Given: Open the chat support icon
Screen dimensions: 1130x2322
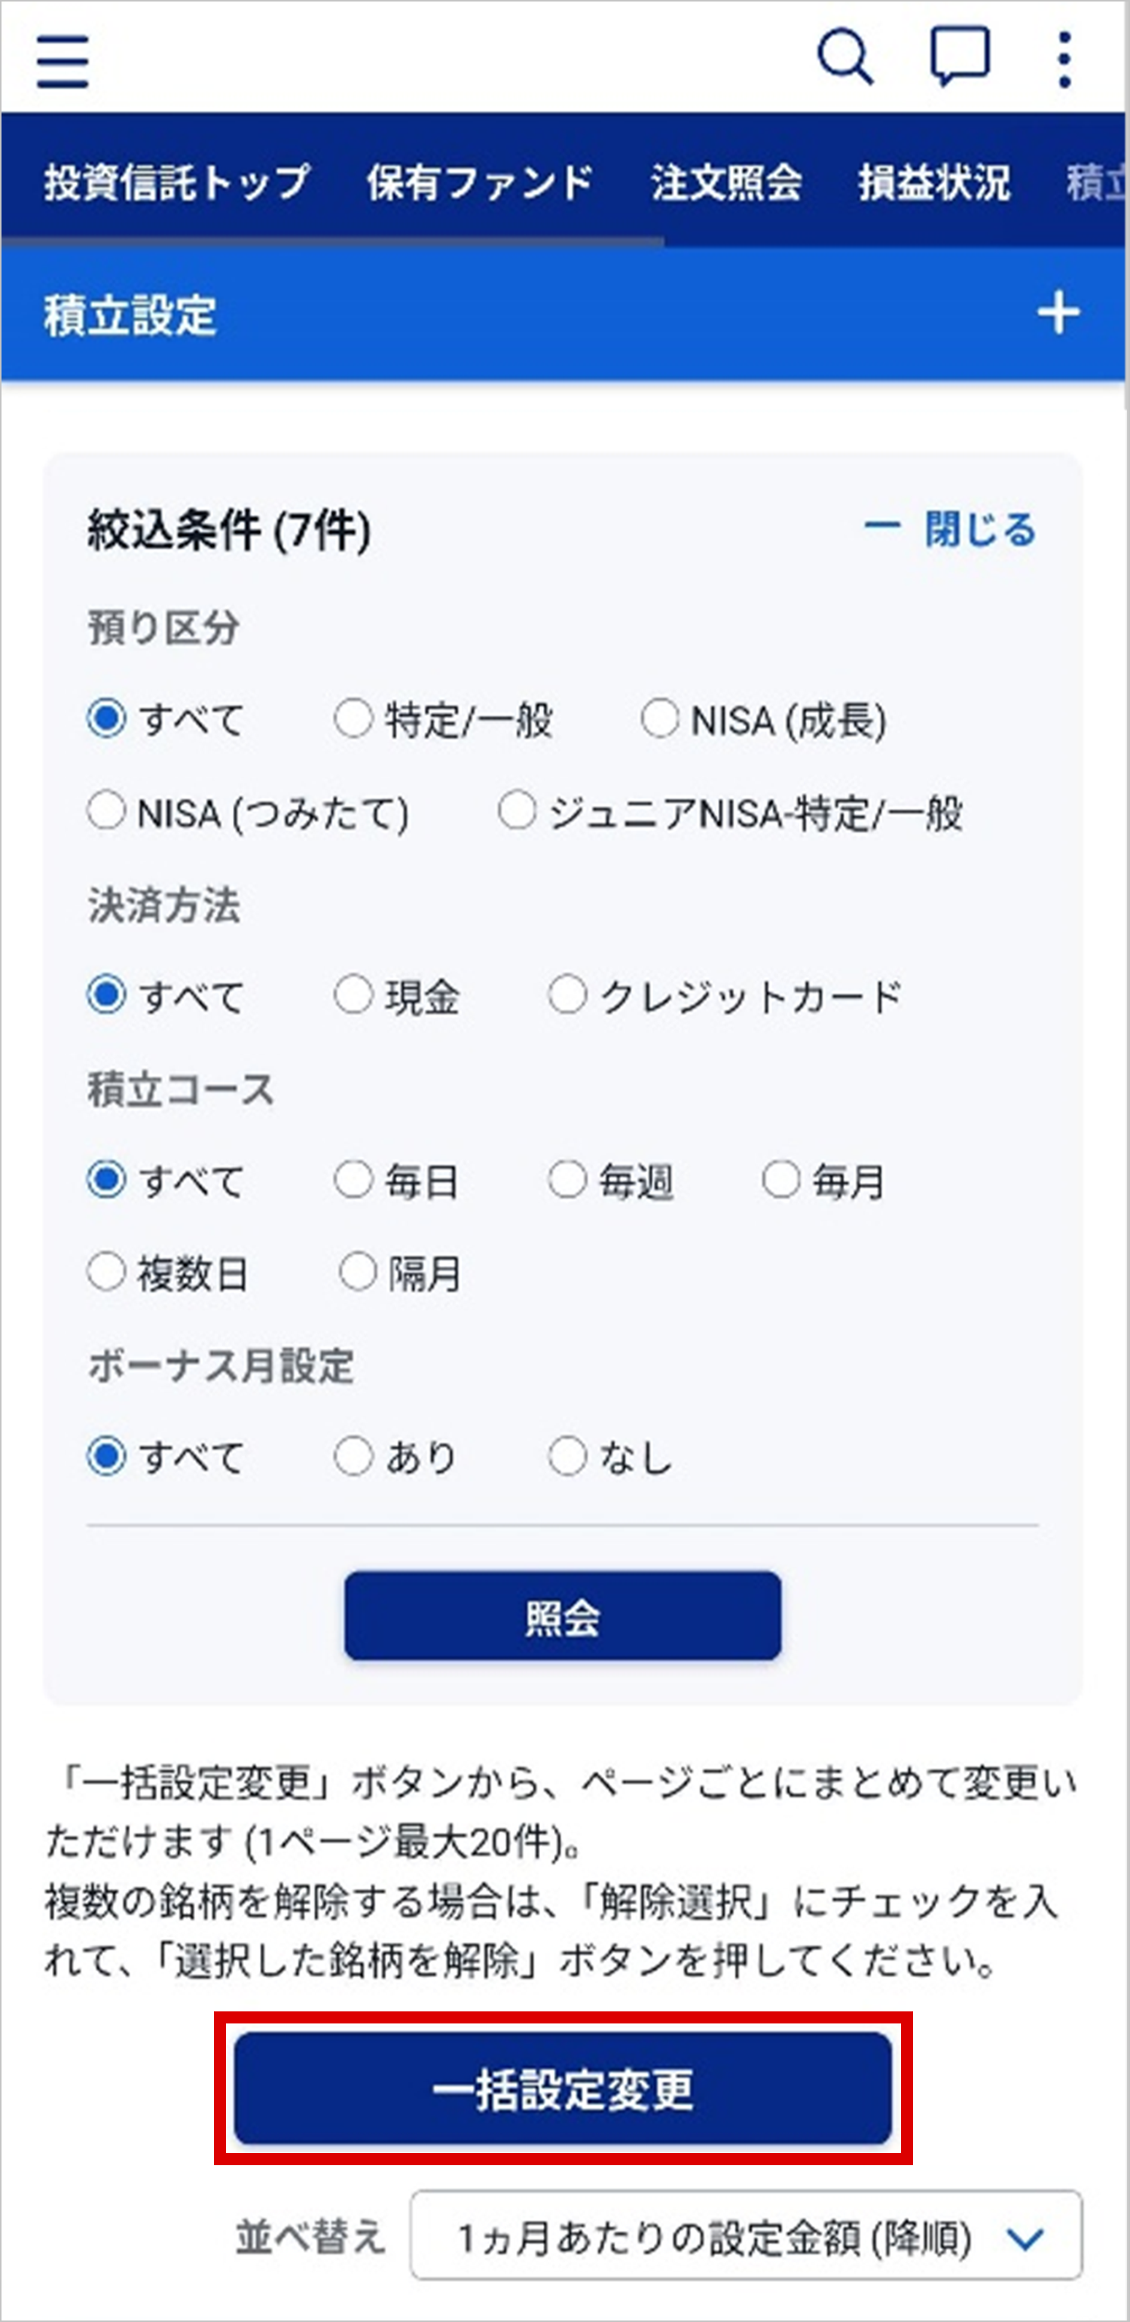Looking at the screenshot, I should 960,59.
